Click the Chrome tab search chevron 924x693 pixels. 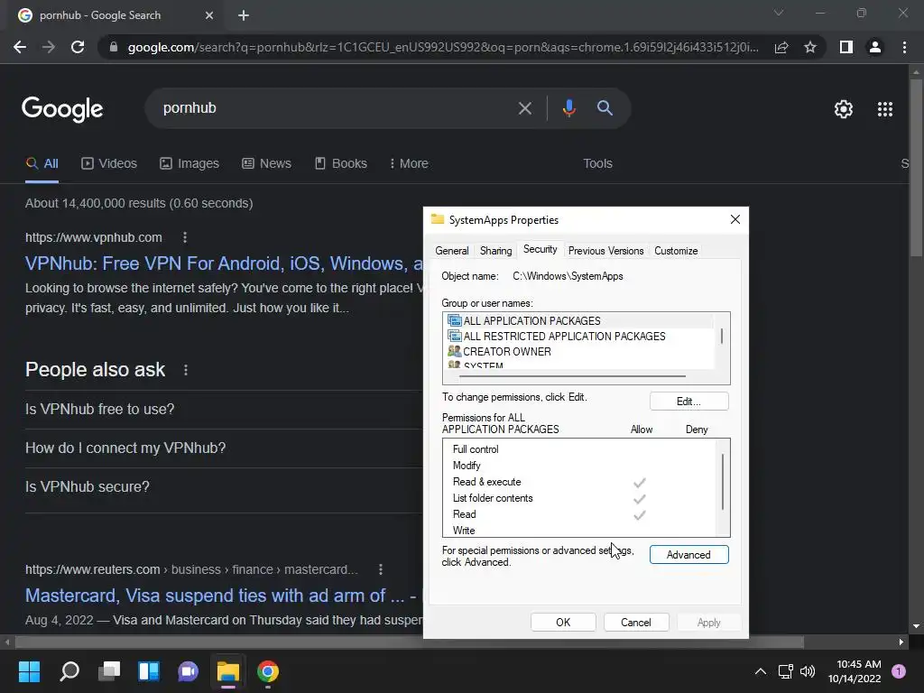[779, 13]
